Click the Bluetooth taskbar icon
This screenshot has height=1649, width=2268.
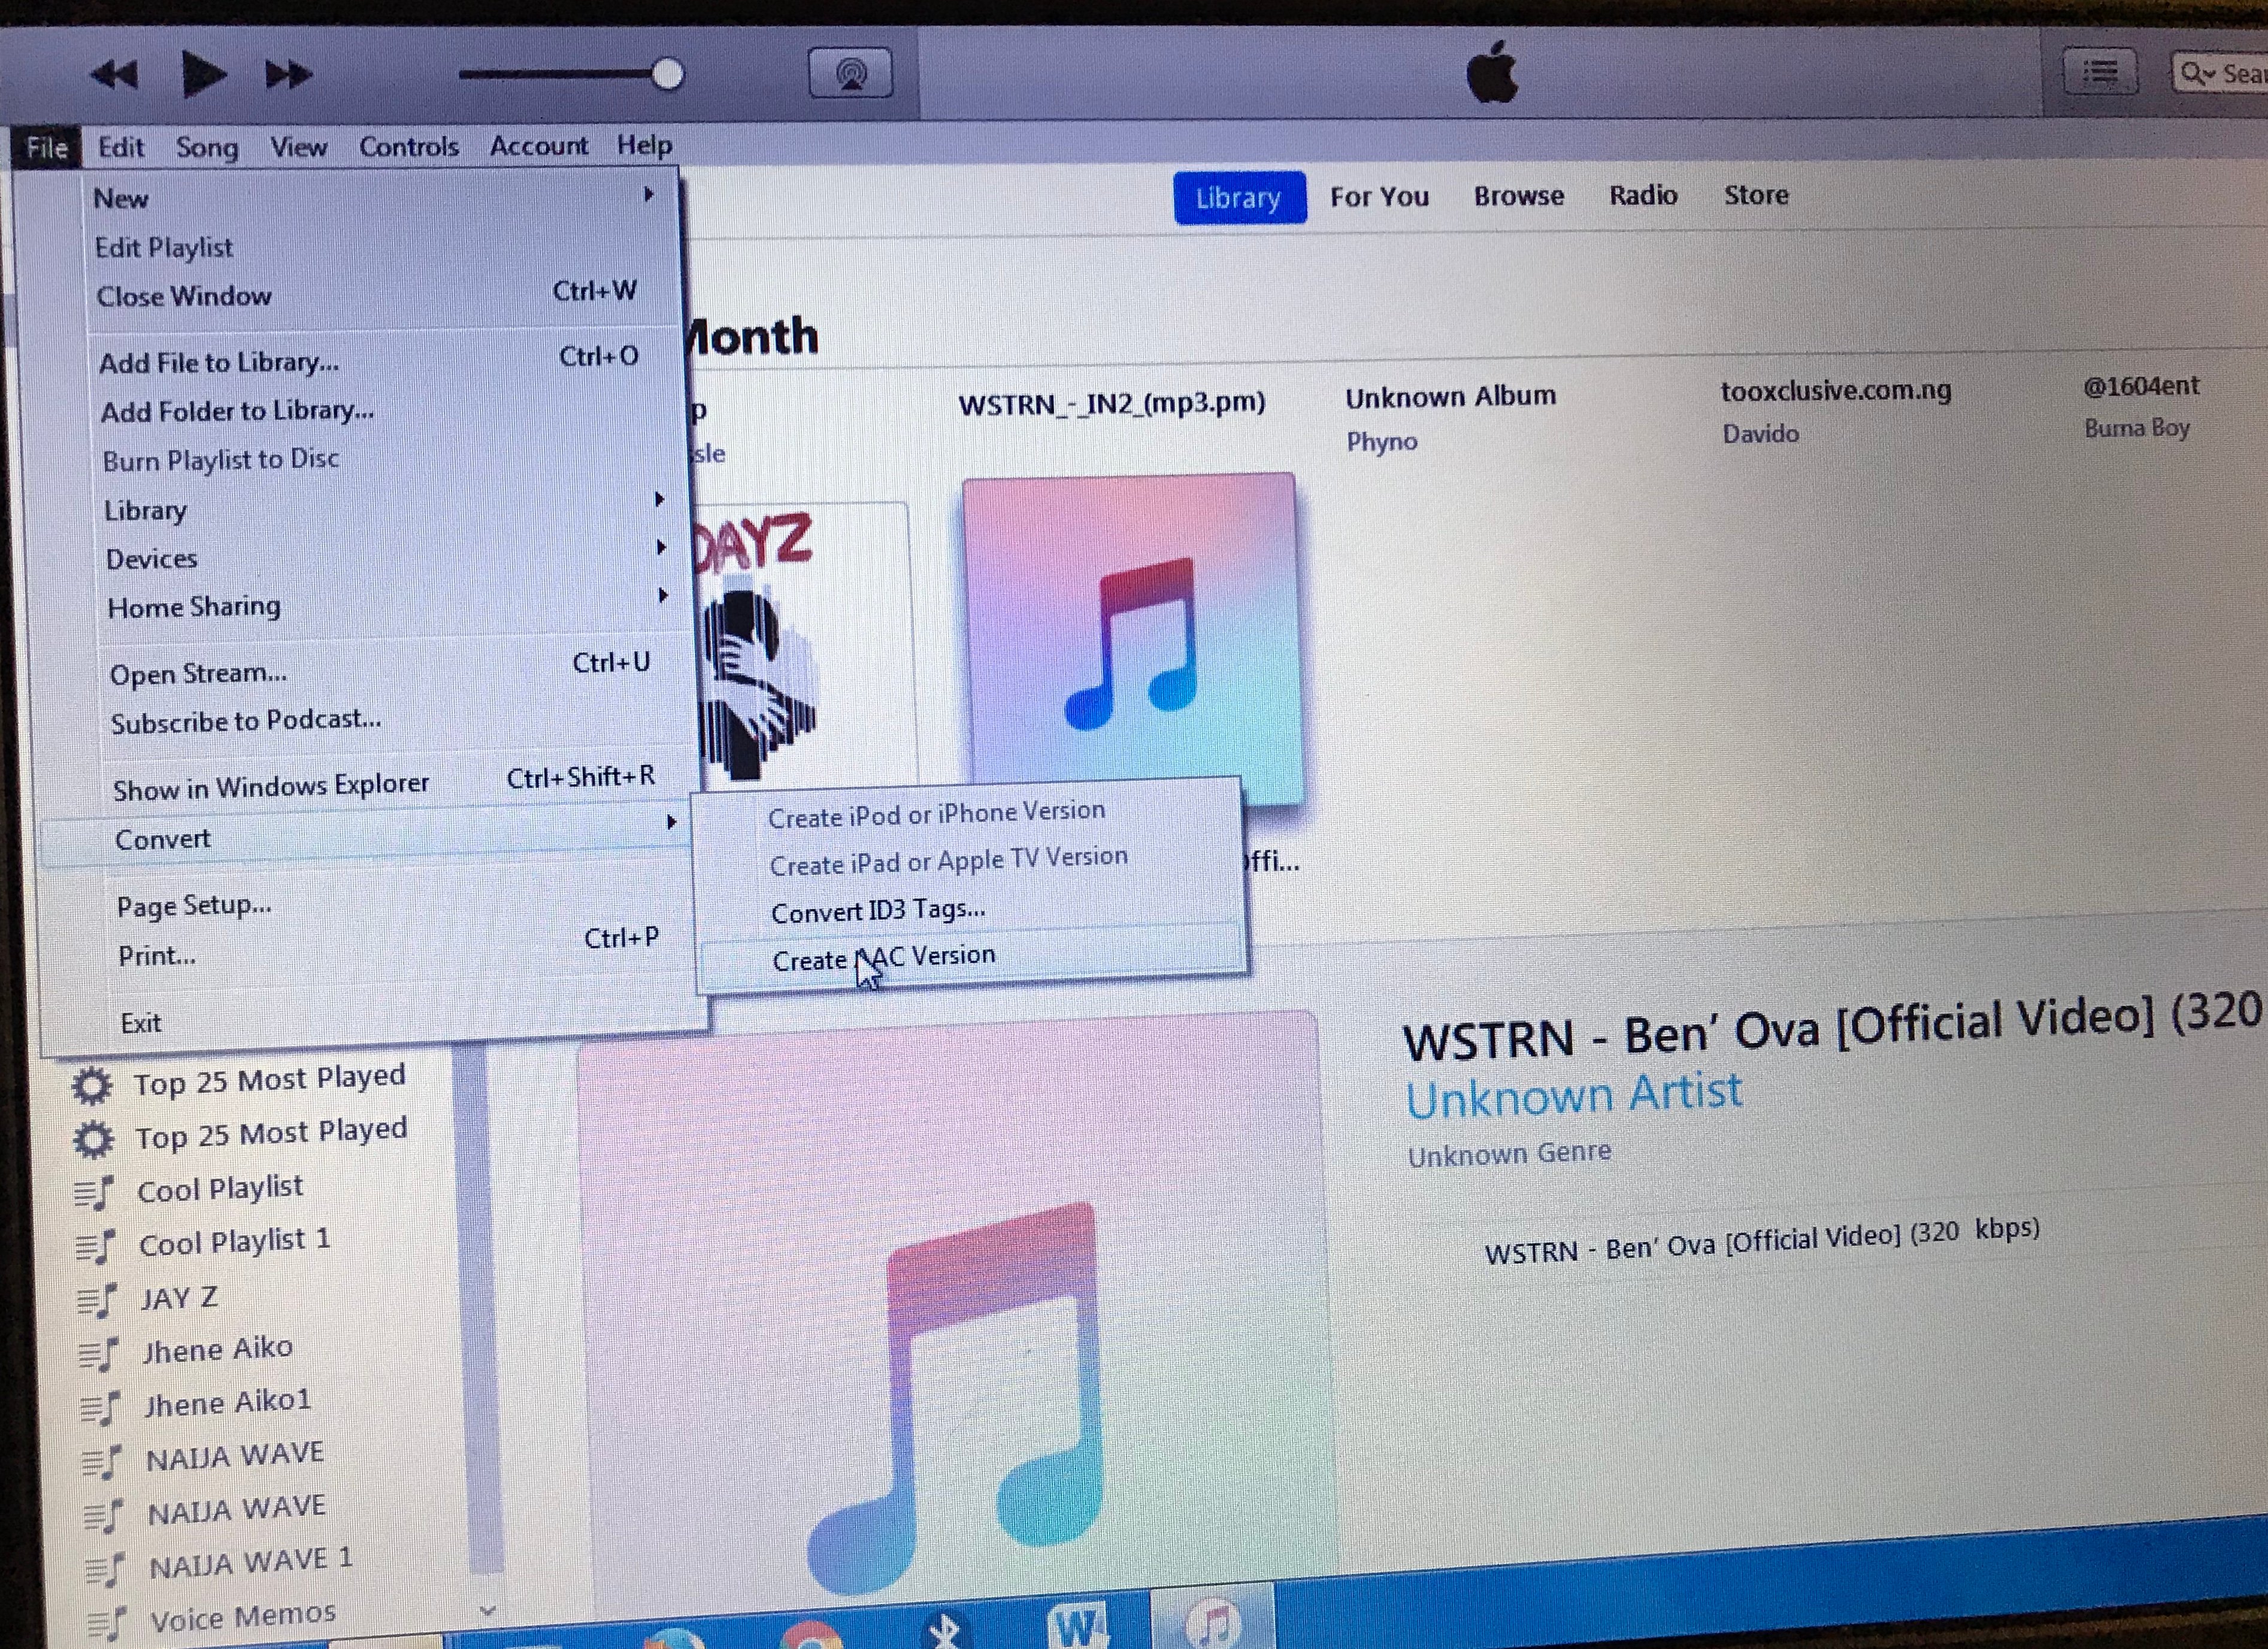tap(944, 1630)
